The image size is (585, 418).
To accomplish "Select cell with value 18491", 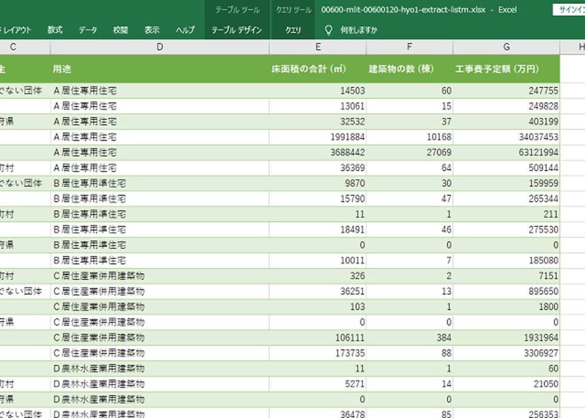I will 317,229.
